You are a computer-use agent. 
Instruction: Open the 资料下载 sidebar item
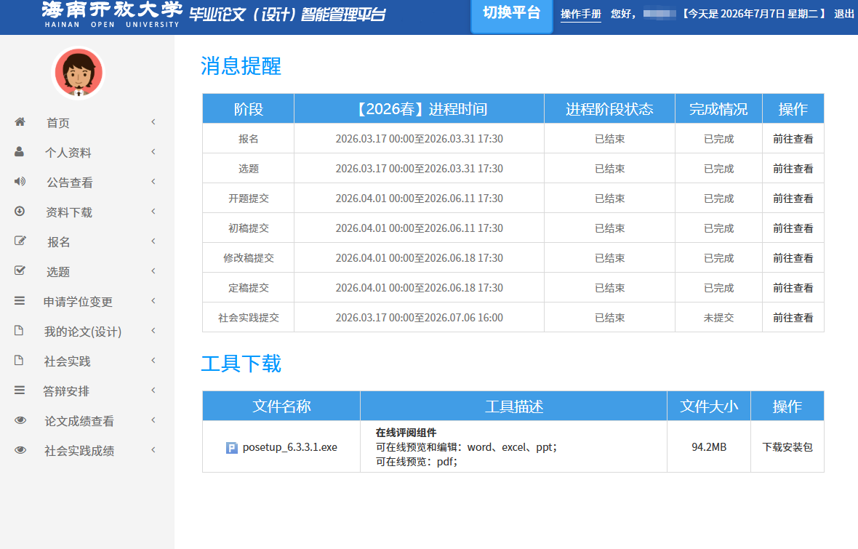click(87, 212)
